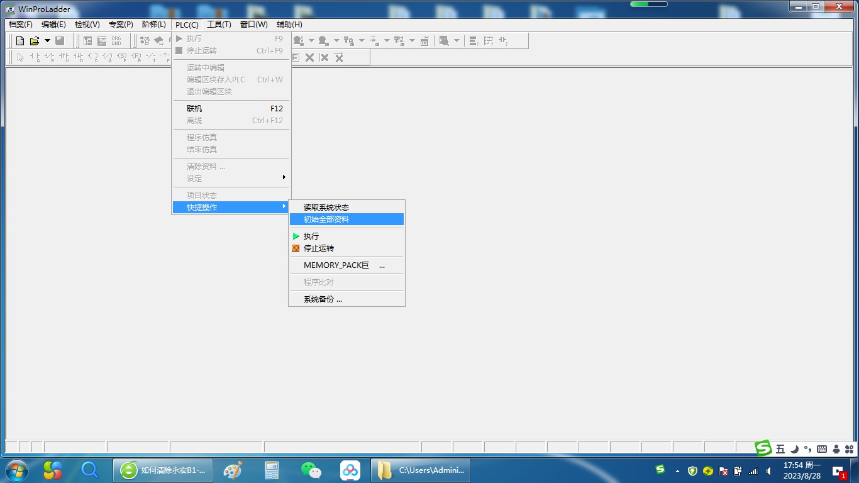Click the ORG AND toolbar icon
This screenshot has height=483, width=859.
[x=116, y=41]
